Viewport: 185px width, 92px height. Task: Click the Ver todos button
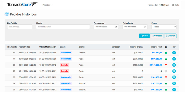coord(157,36)
